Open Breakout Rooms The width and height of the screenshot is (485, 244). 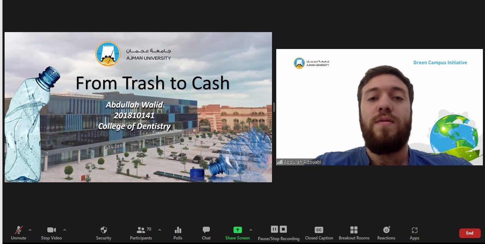point(354,230)
